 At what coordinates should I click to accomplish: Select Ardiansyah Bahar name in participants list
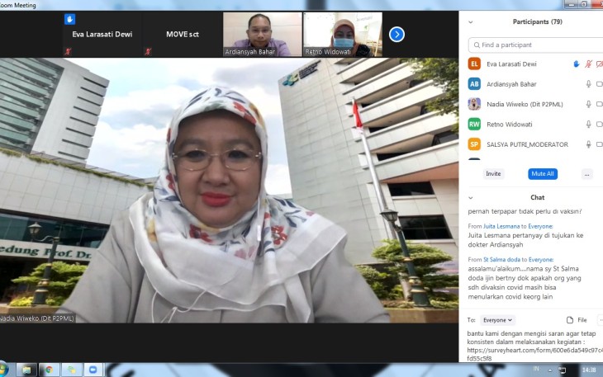click(x=511, y=84)
